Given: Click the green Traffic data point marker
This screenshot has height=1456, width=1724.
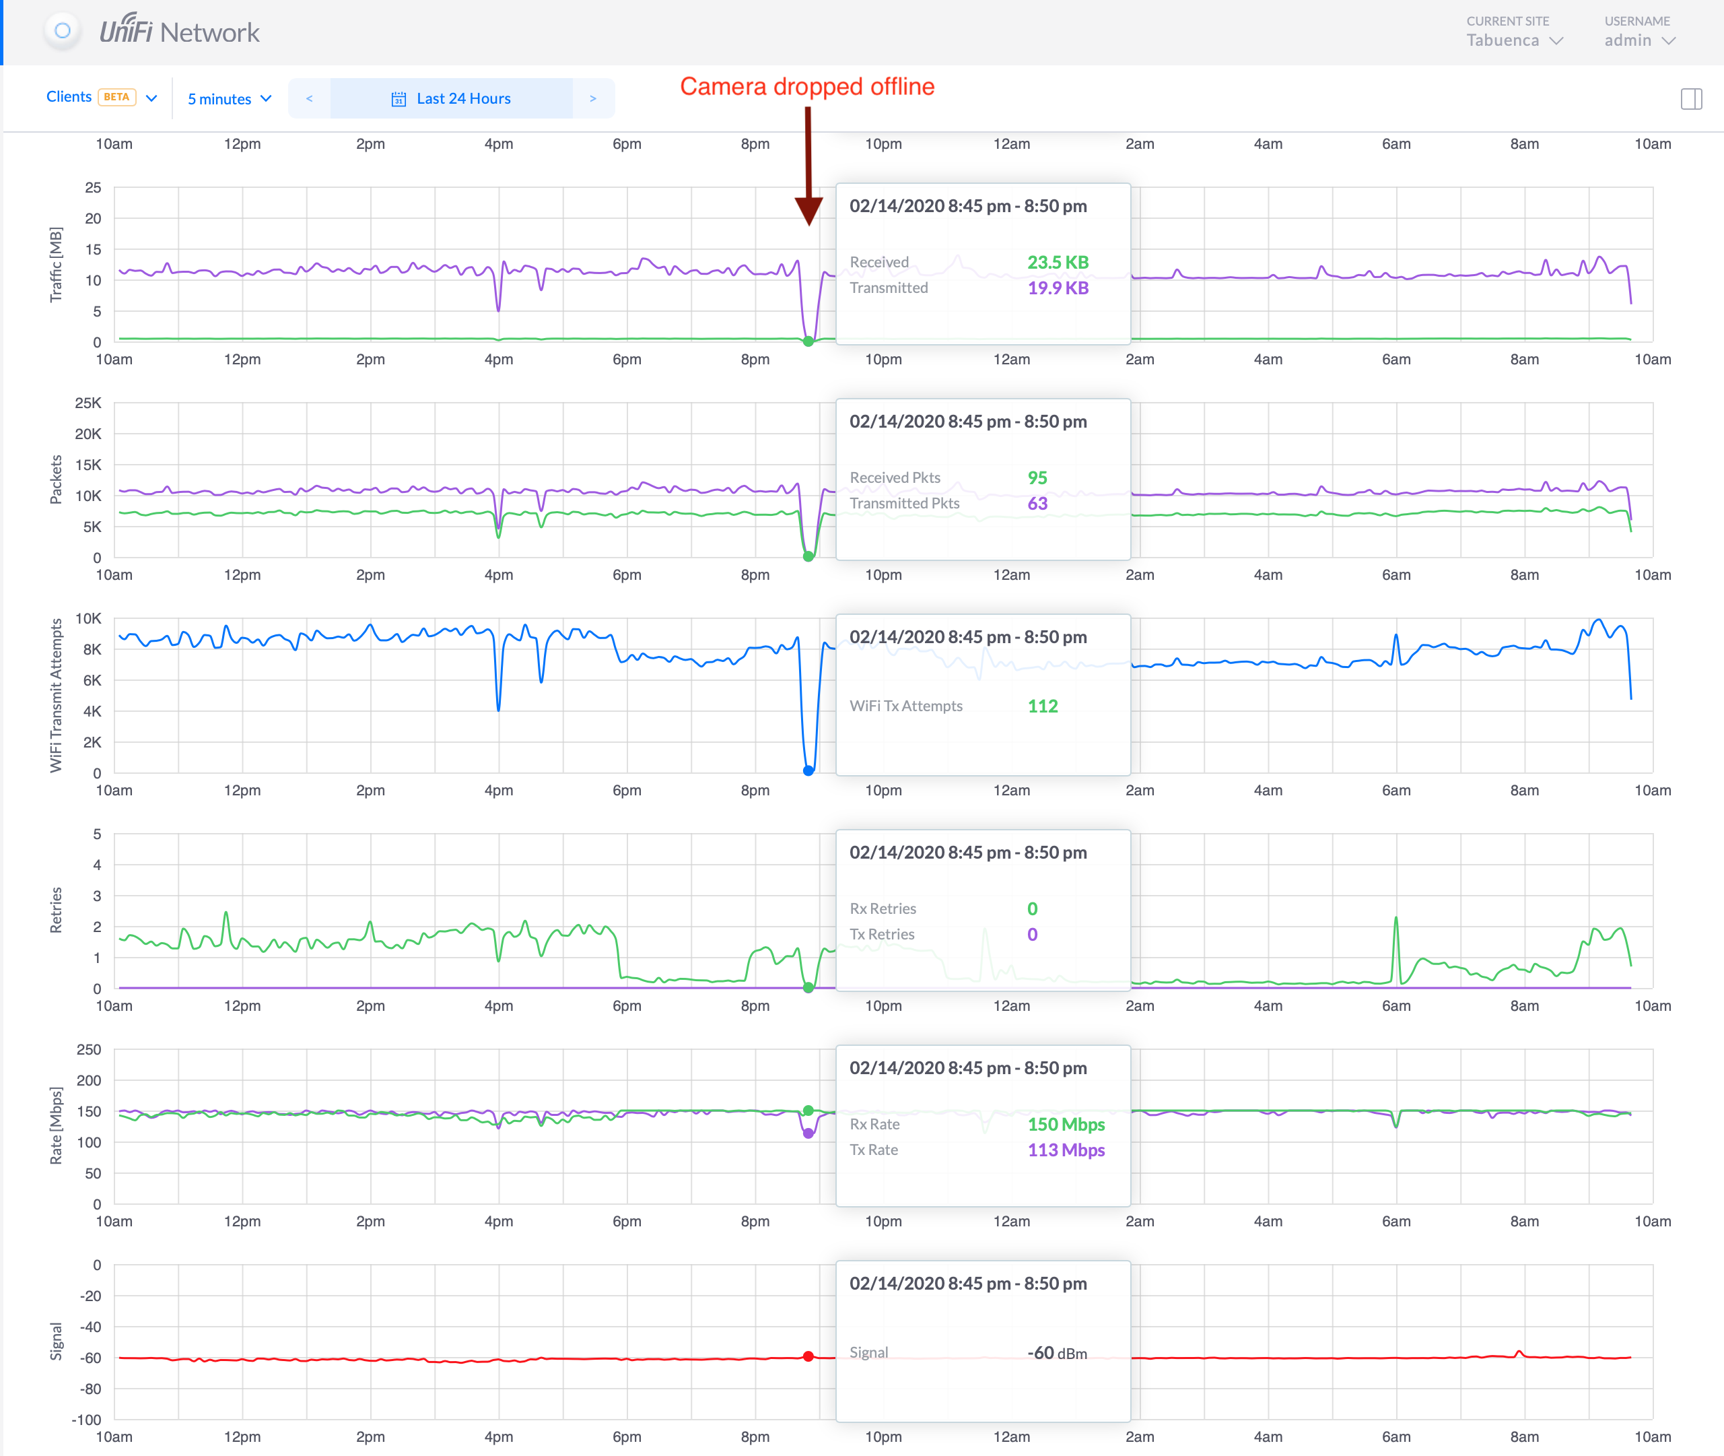Looking at the screenshot, I should click(808, 341).
